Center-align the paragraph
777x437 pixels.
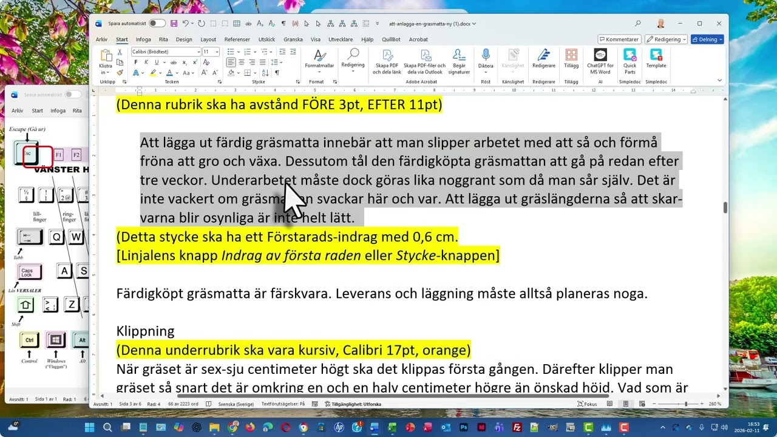tap(242, 62)
